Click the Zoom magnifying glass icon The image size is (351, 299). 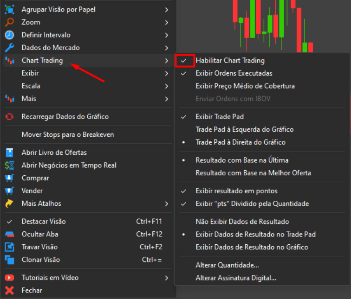point(9,22)
